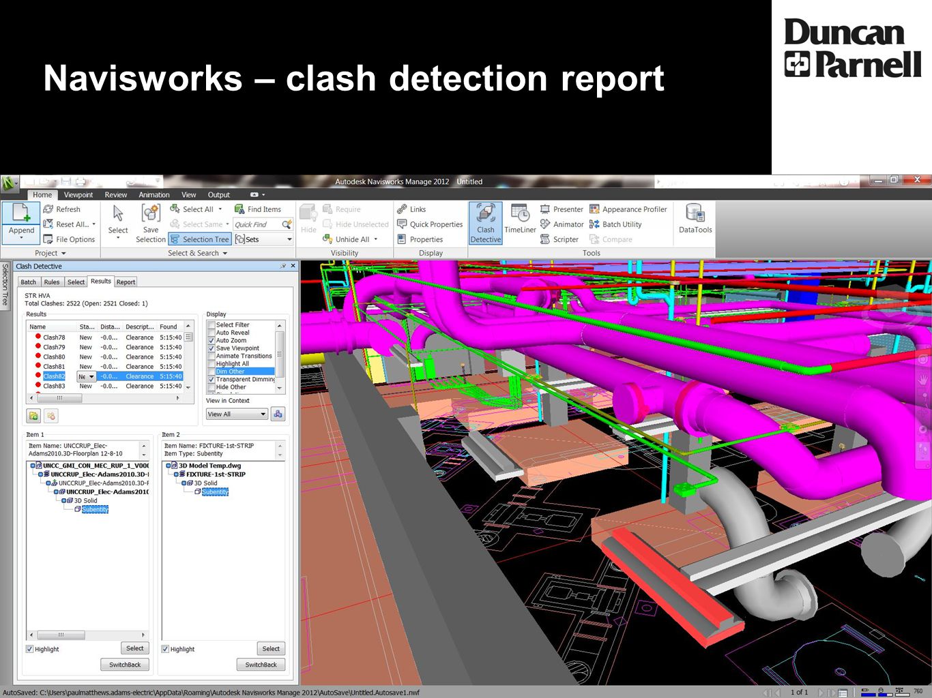
Task: Open the Presenter tool
Action: click(562, 209)
